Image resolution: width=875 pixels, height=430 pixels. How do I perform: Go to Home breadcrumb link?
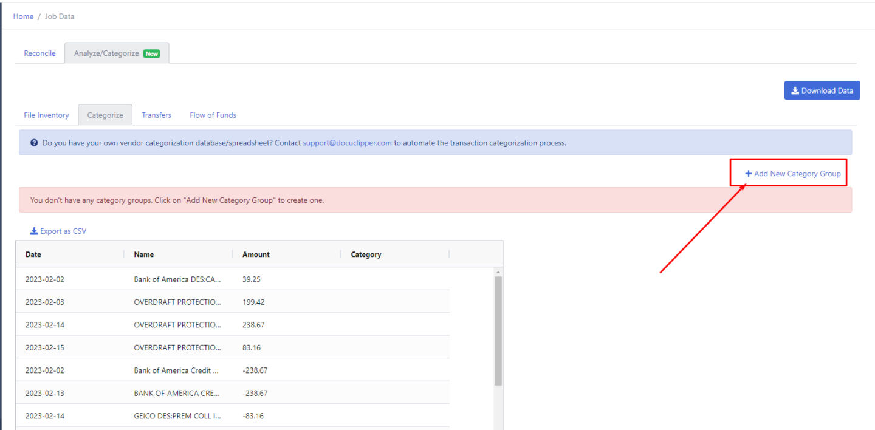click(x=23, y=16)
